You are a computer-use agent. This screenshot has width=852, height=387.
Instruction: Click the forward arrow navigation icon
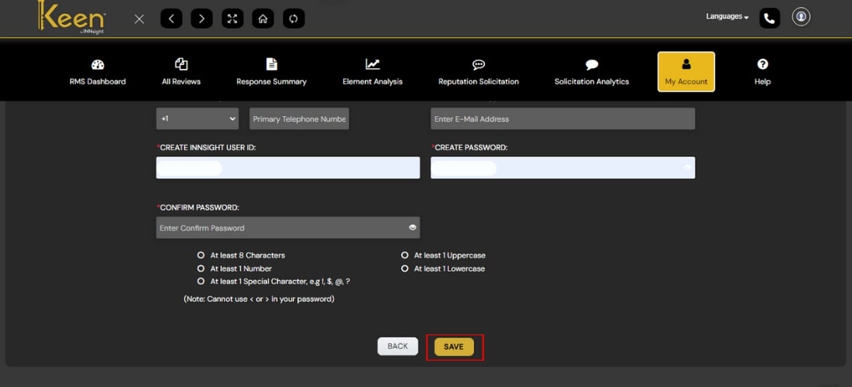(x=201, y=19)
